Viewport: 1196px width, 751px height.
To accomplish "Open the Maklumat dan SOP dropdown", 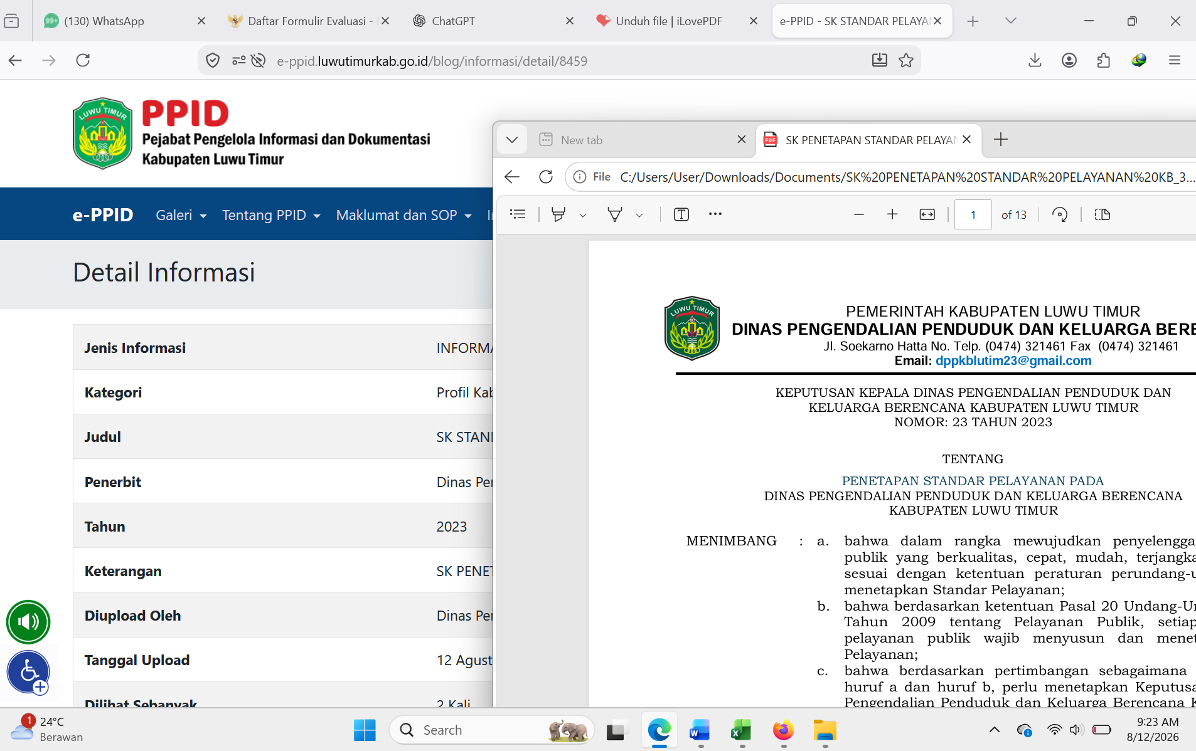I will coord(404,215).
